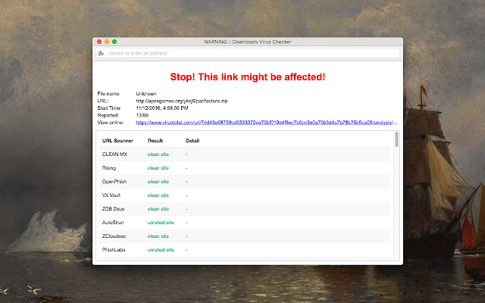The image size is (485, 303).
Task: Select the ZCloudsec scanner name
Action: pyautogui.click(x=114, y=236)
